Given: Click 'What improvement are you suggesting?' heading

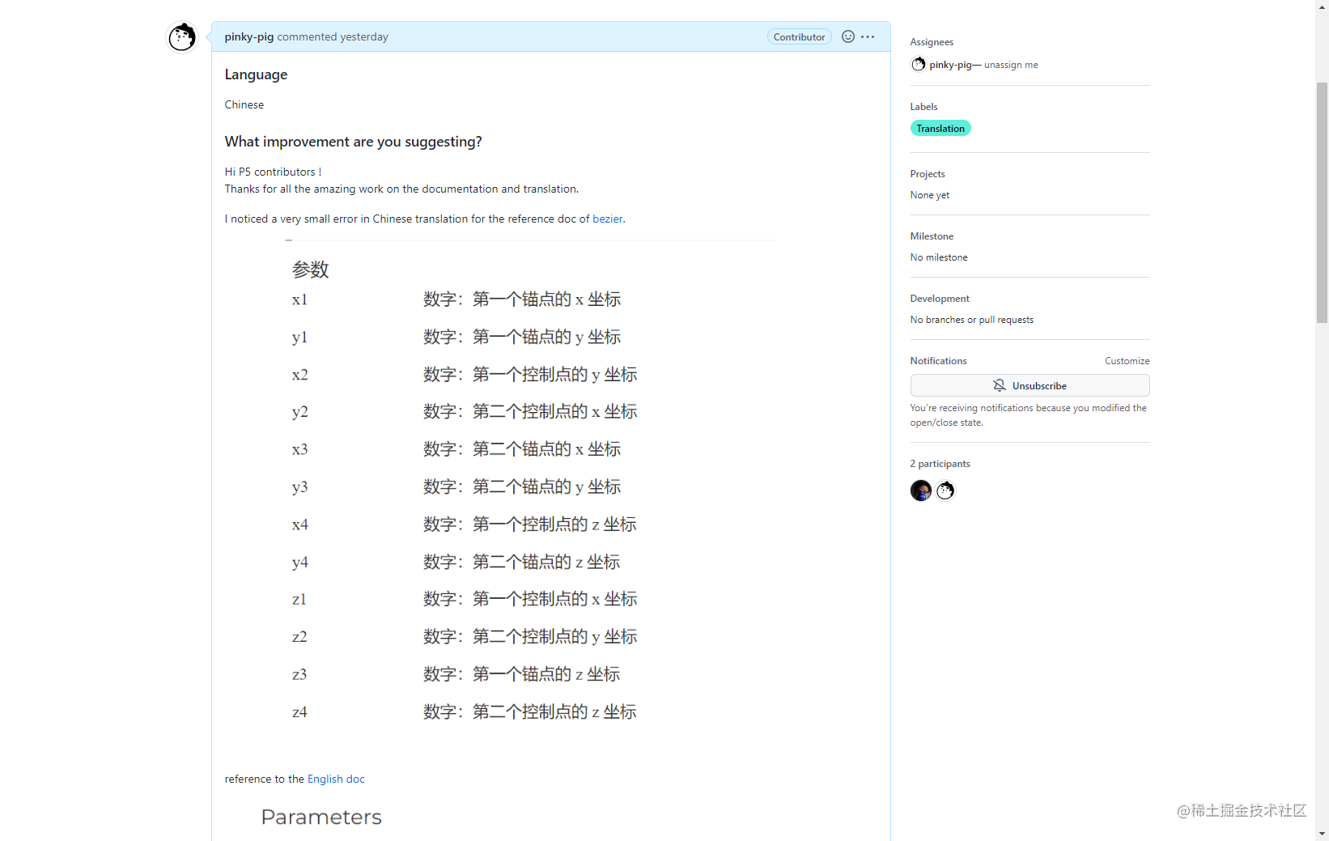Looking at the screenshot, I should click(x=354, y=142).
